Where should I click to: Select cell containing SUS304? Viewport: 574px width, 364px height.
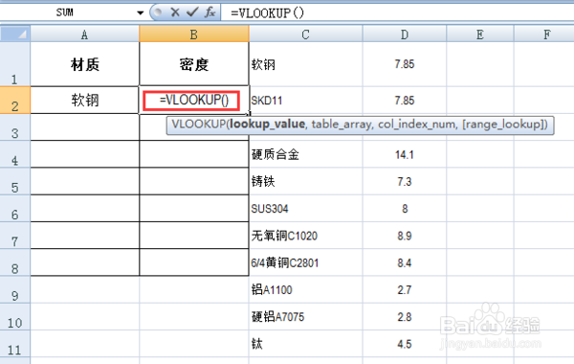pos(306,209)
